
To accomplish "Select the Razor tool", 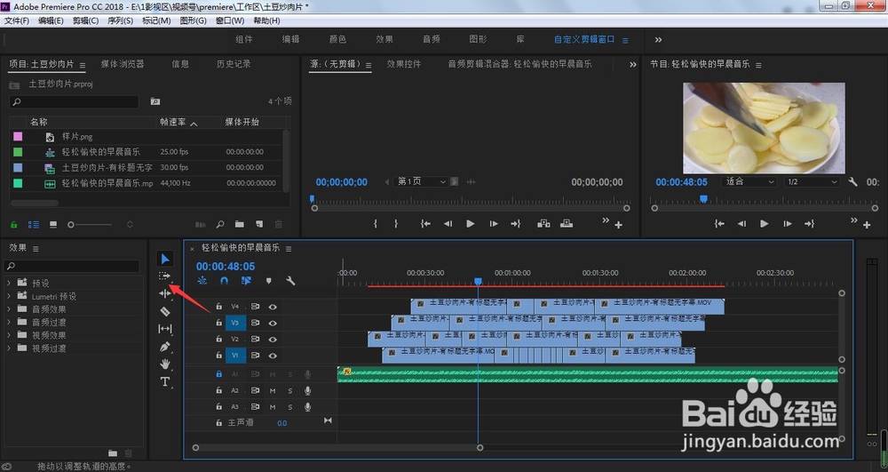I will [x=165, y=311].
